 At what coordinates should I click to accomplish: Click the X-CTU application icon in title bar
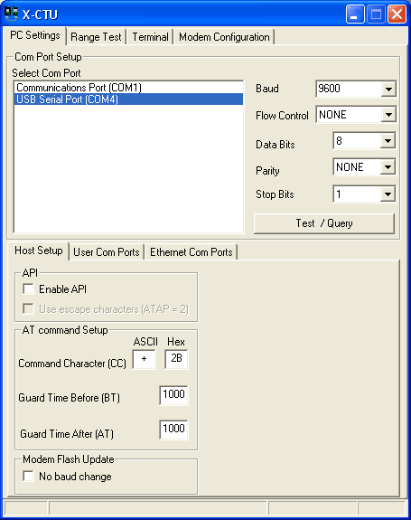tap(11, 14)
